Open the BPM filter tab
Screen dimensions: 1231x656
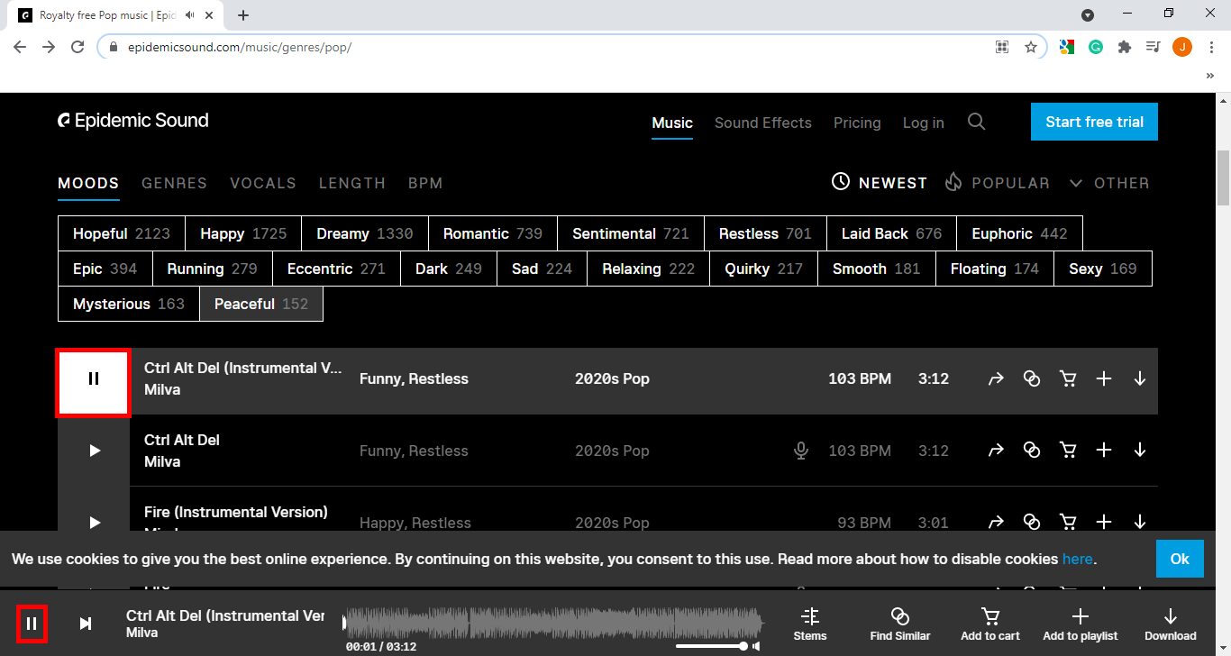425,183
